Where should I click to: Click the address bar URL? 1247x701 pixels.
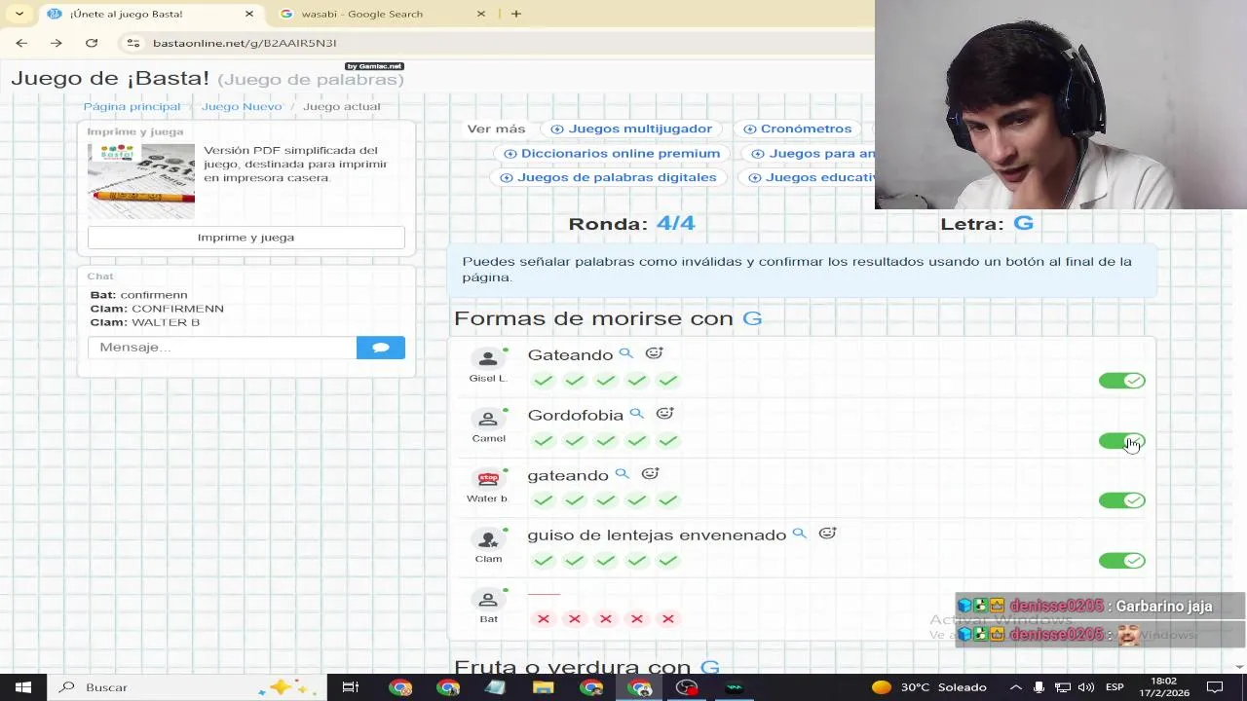coord(245,43)
